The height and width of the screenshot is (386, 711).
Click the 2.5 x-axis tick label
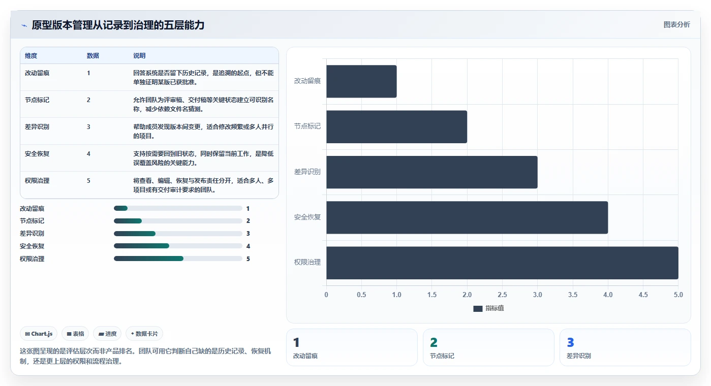pos(502,295)
